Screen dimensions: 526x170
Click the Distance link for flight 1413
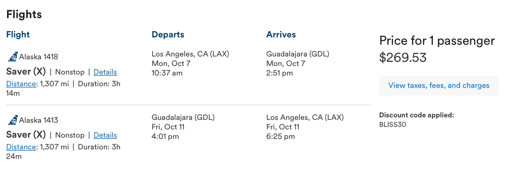tap(21, 147)
